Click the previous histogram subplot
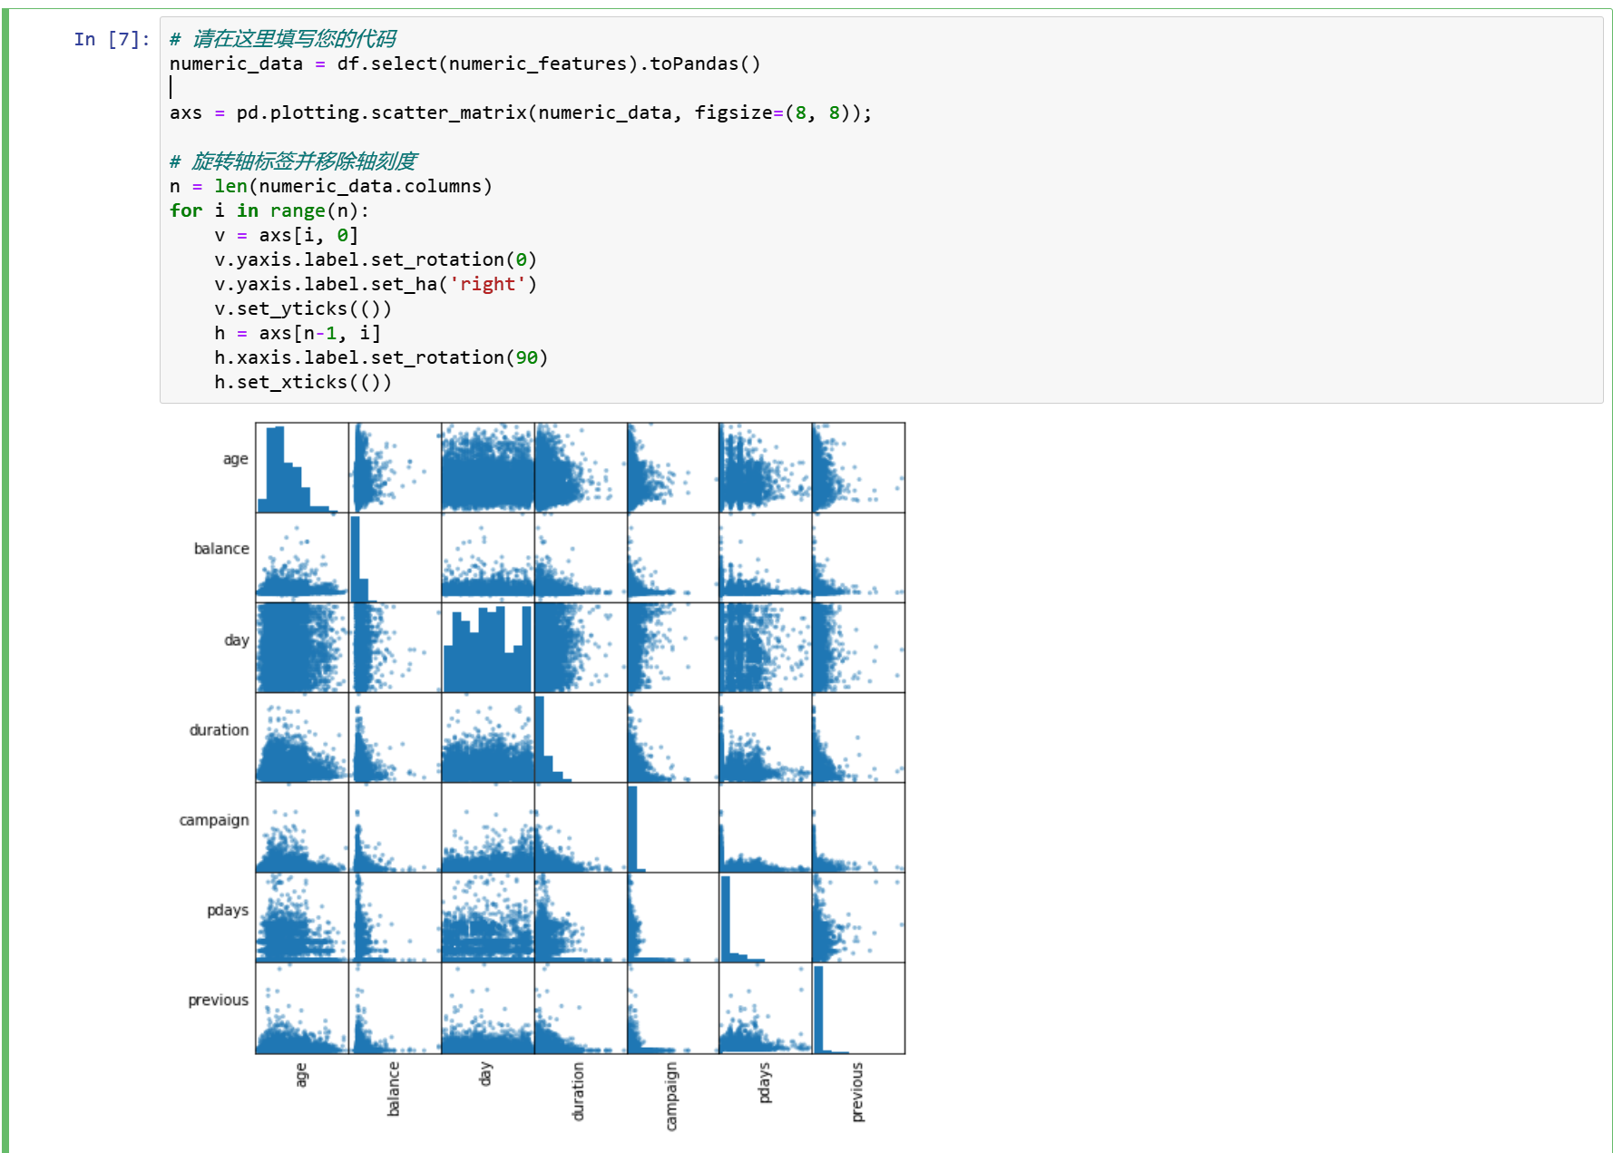The image size is (1613, 1153). [858, 1008]
